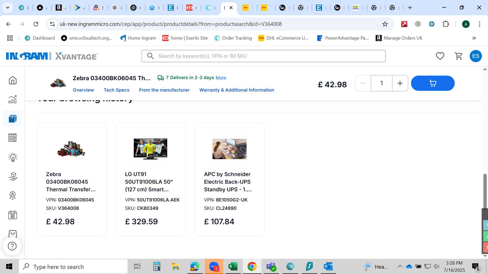Screen dimensions: 488x274
Task: Open the LG UT91 TV product image
Action: (x=150, y=149)
